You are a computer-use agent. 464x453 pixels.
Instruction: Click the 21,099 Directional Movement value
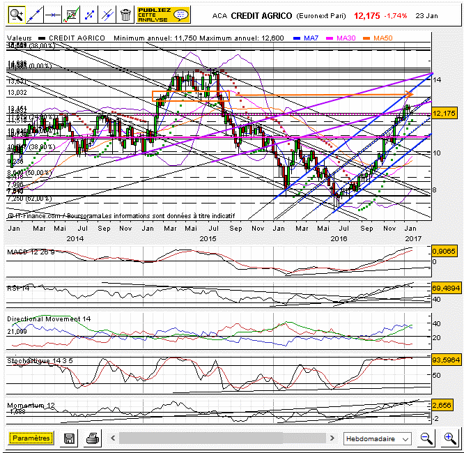pos(17,331)
